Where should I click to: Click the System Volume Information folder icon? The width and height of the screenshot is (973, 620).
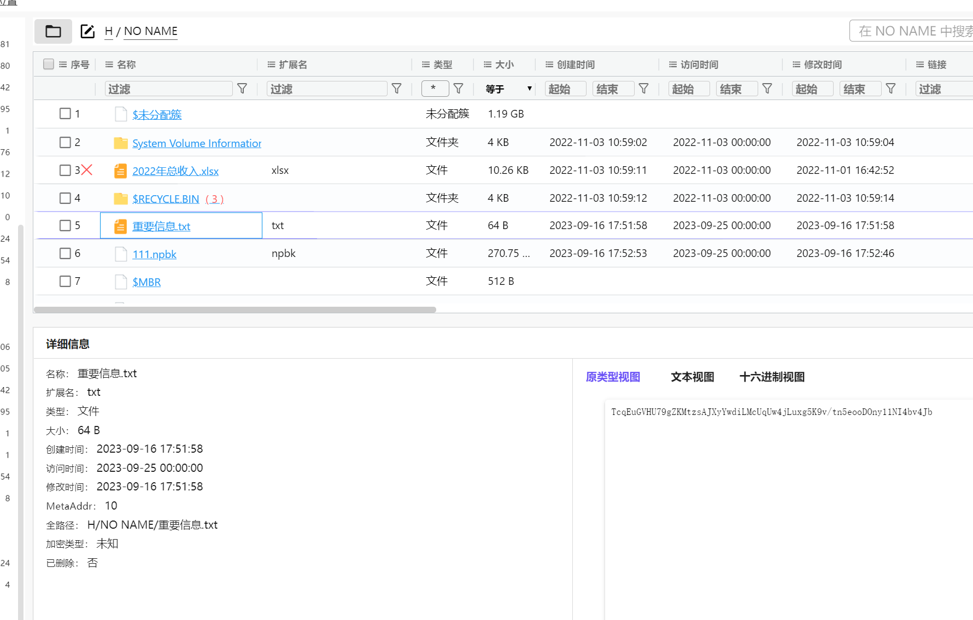coord(121,143)
